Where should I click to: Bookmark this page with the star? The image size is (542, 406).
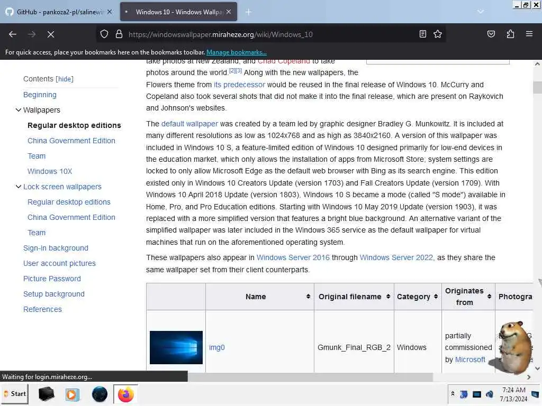coord(438,34)
